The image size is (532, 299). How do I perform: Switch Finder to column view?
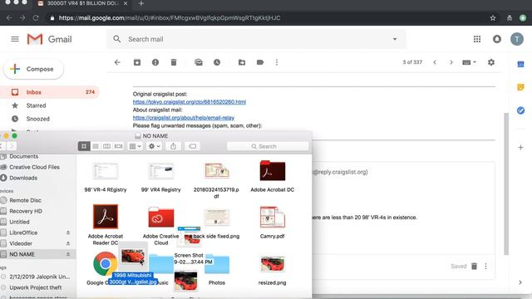[107, 146]
